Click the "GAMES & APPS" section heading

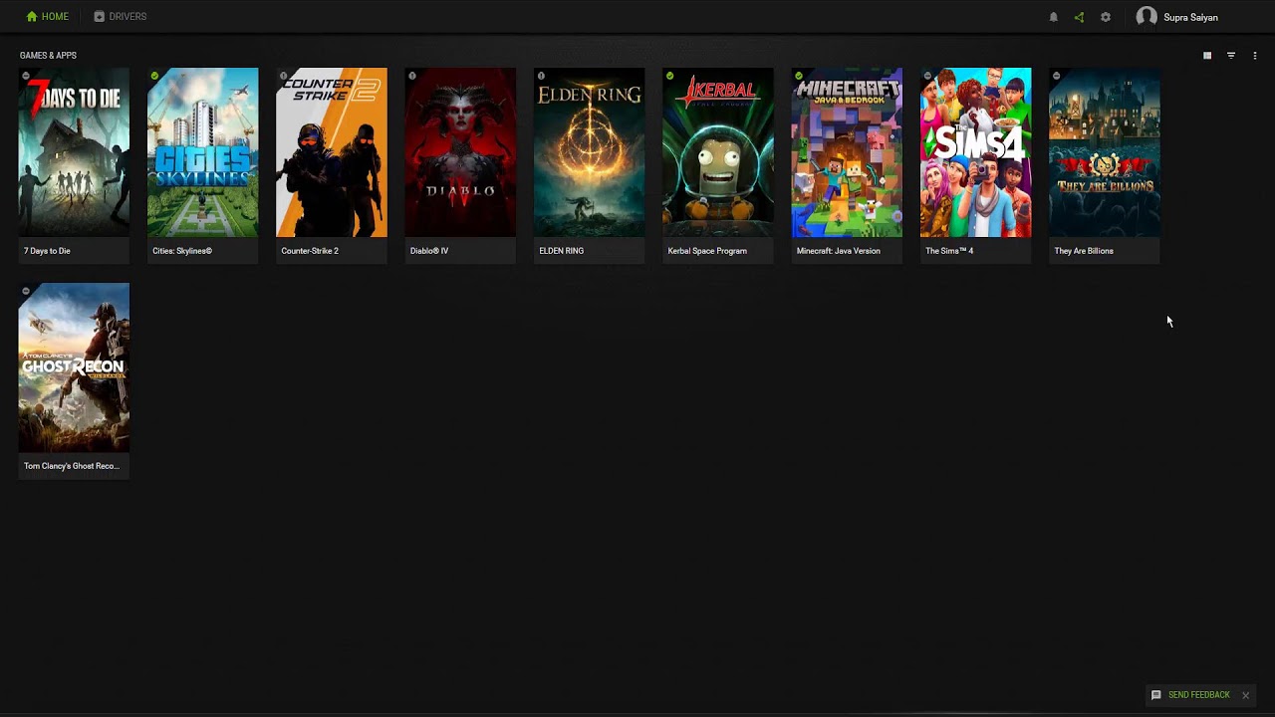click(48, 56)
